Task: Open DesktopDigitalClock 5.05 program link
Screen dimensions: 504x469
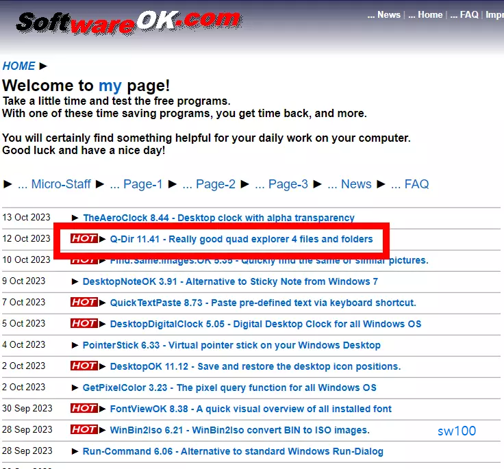Action: click(x=266, y=324)
